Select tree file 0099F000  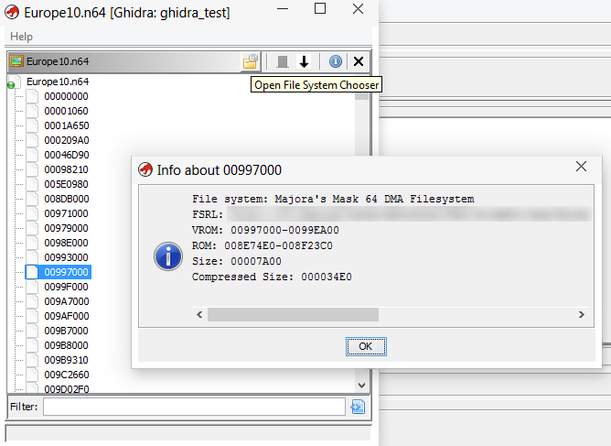coord(66,287)
